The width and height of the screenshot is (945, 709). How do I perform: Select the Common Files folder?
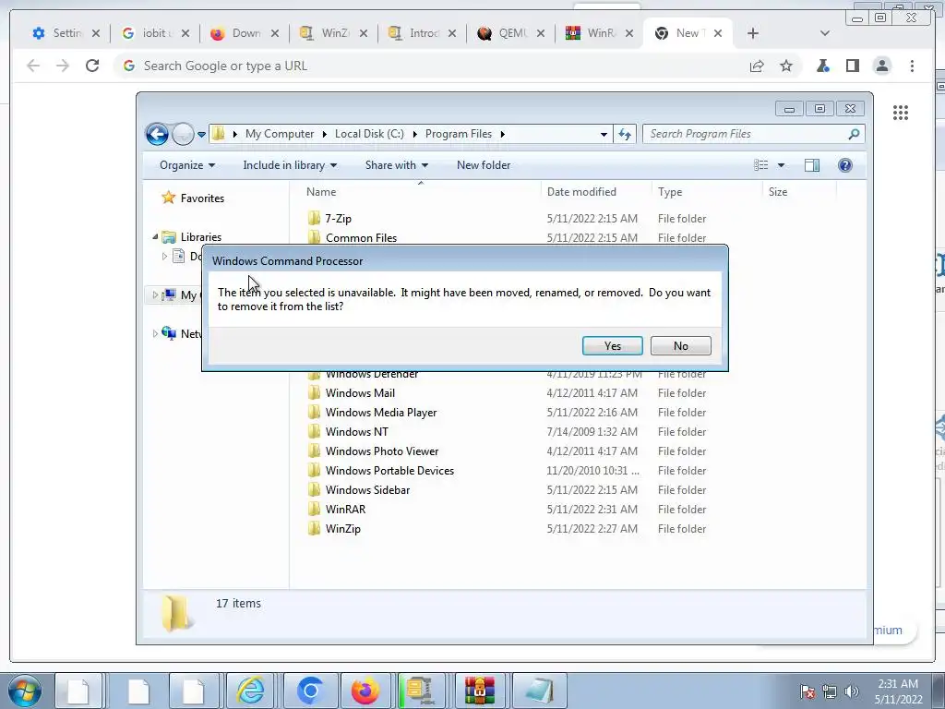(361, 238)
